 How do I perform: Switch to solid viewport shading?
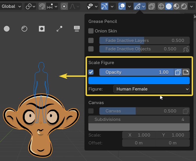pos(169,6)
